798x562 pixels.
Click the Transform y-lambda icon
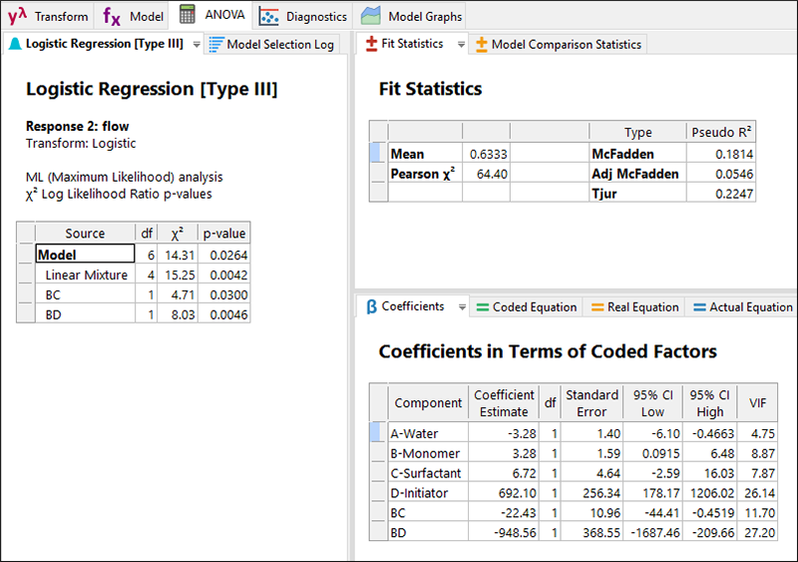[x=17, y=16]
